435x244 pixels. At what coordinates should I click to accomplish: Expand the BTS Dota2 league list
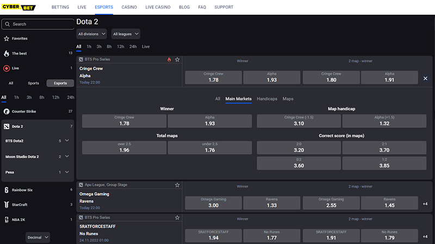tap(67, 140)
